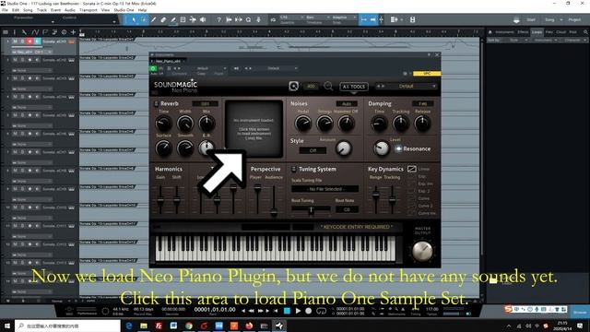
Task: Click the loop follows selection icon in the toolbar
Action: click(x=248, y=19)
